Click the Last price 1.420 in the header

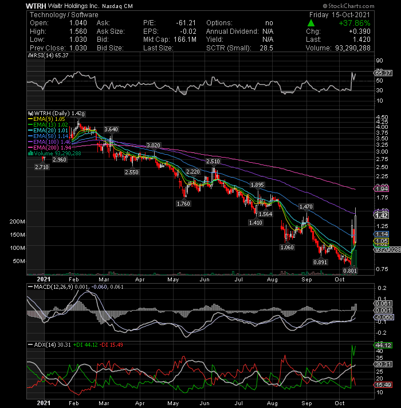click(361, 40)
